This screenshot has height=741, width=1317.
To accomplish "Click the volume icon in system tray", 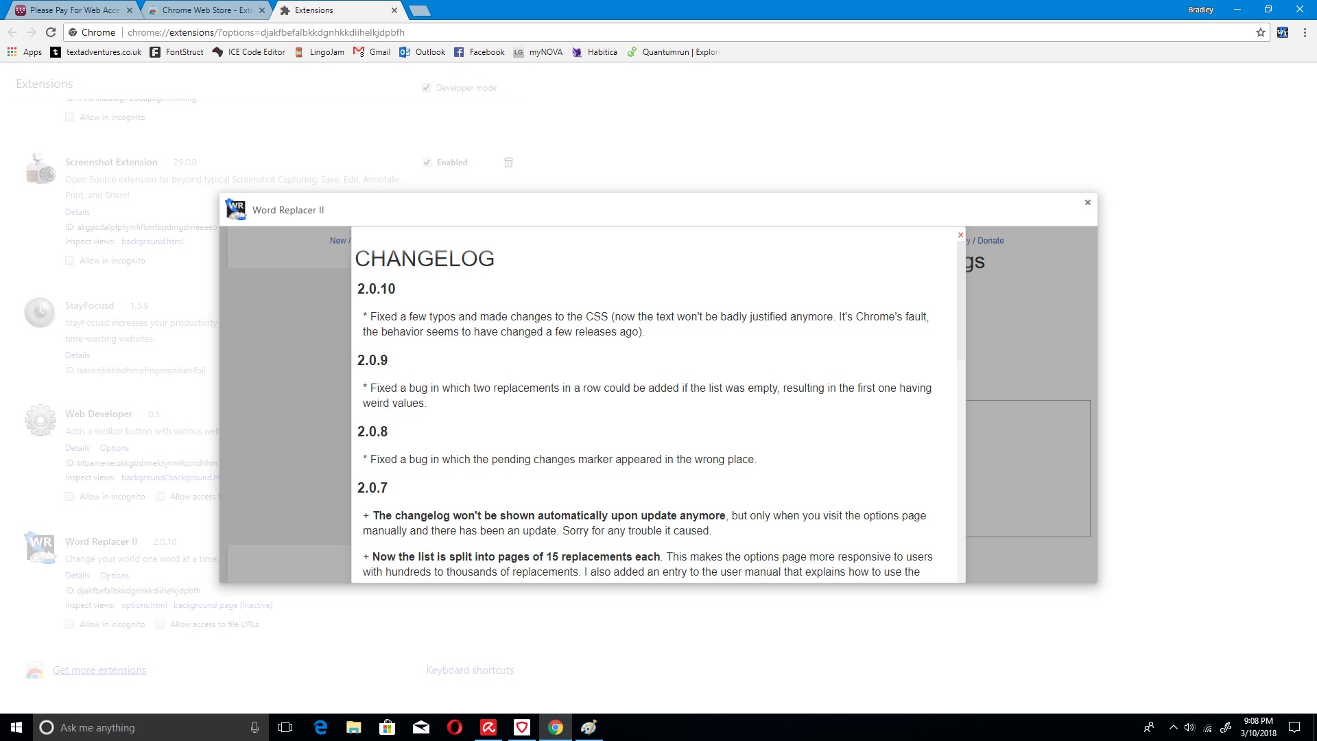I will click(1189, 727).
